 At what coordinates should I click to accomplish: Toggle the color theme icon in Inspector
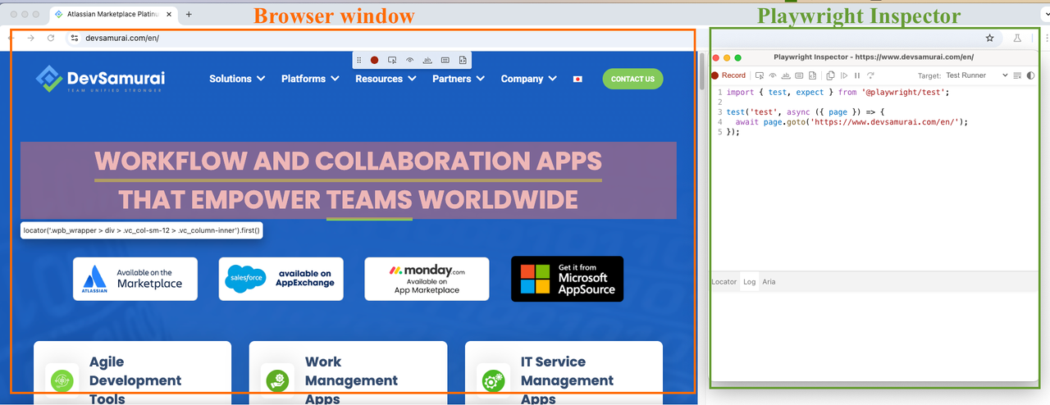pos(1031,75)
